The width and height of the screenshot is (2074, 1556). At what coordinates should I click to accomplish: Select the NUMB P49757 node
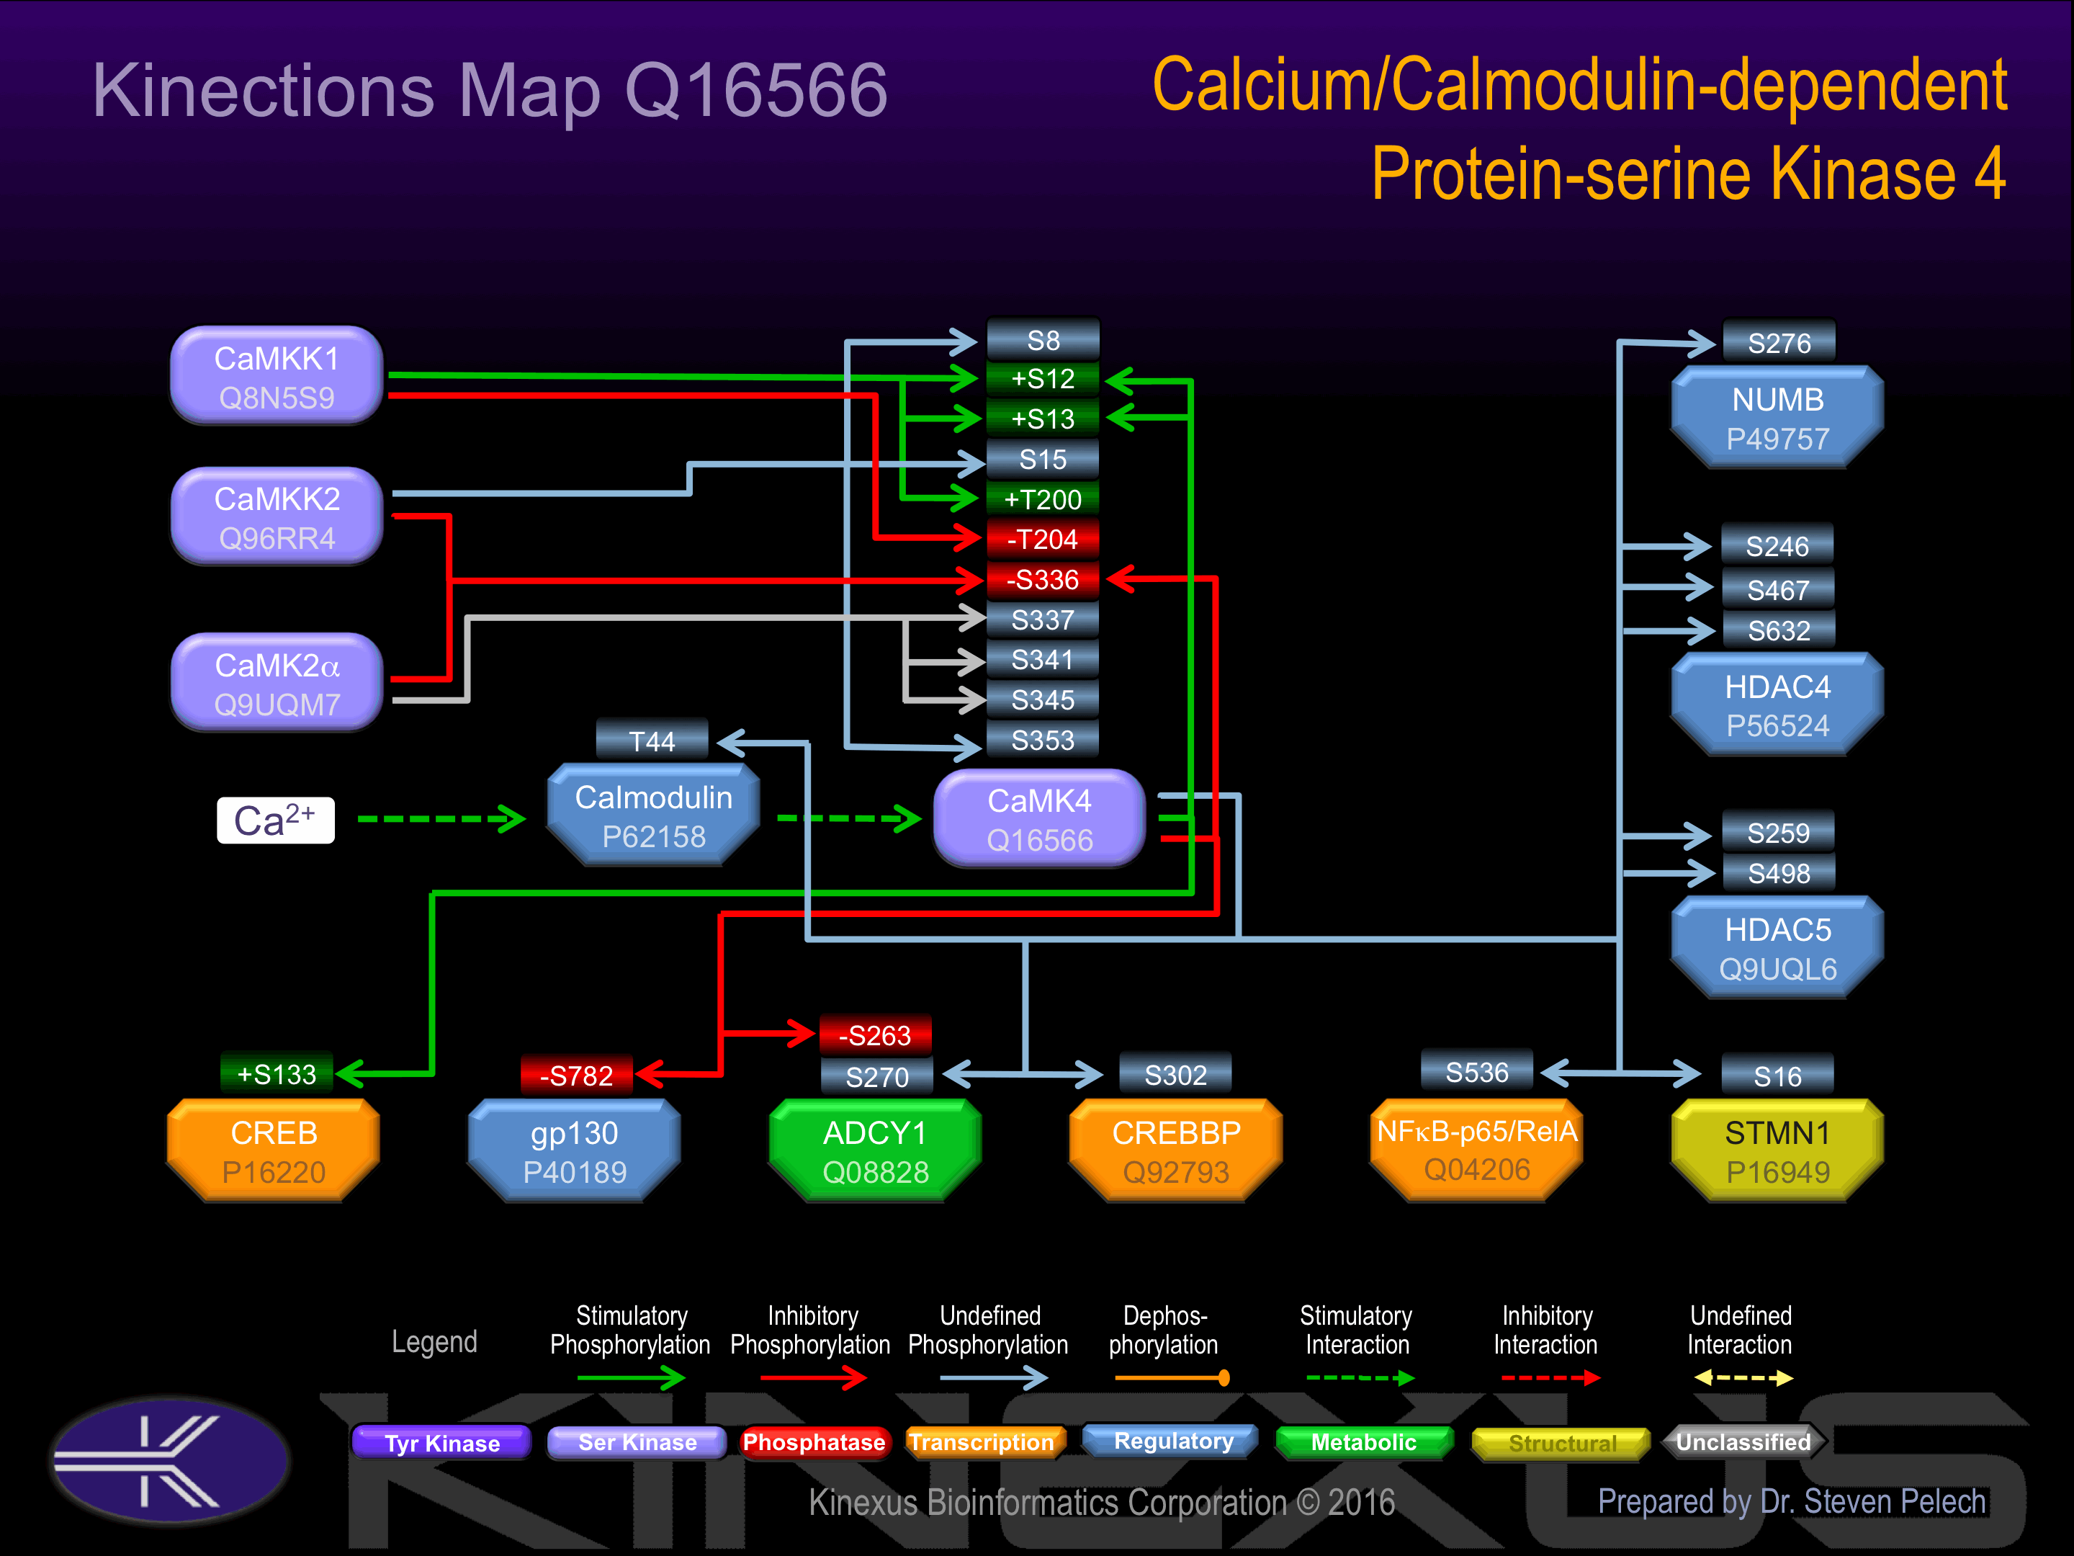point(1778,417)
